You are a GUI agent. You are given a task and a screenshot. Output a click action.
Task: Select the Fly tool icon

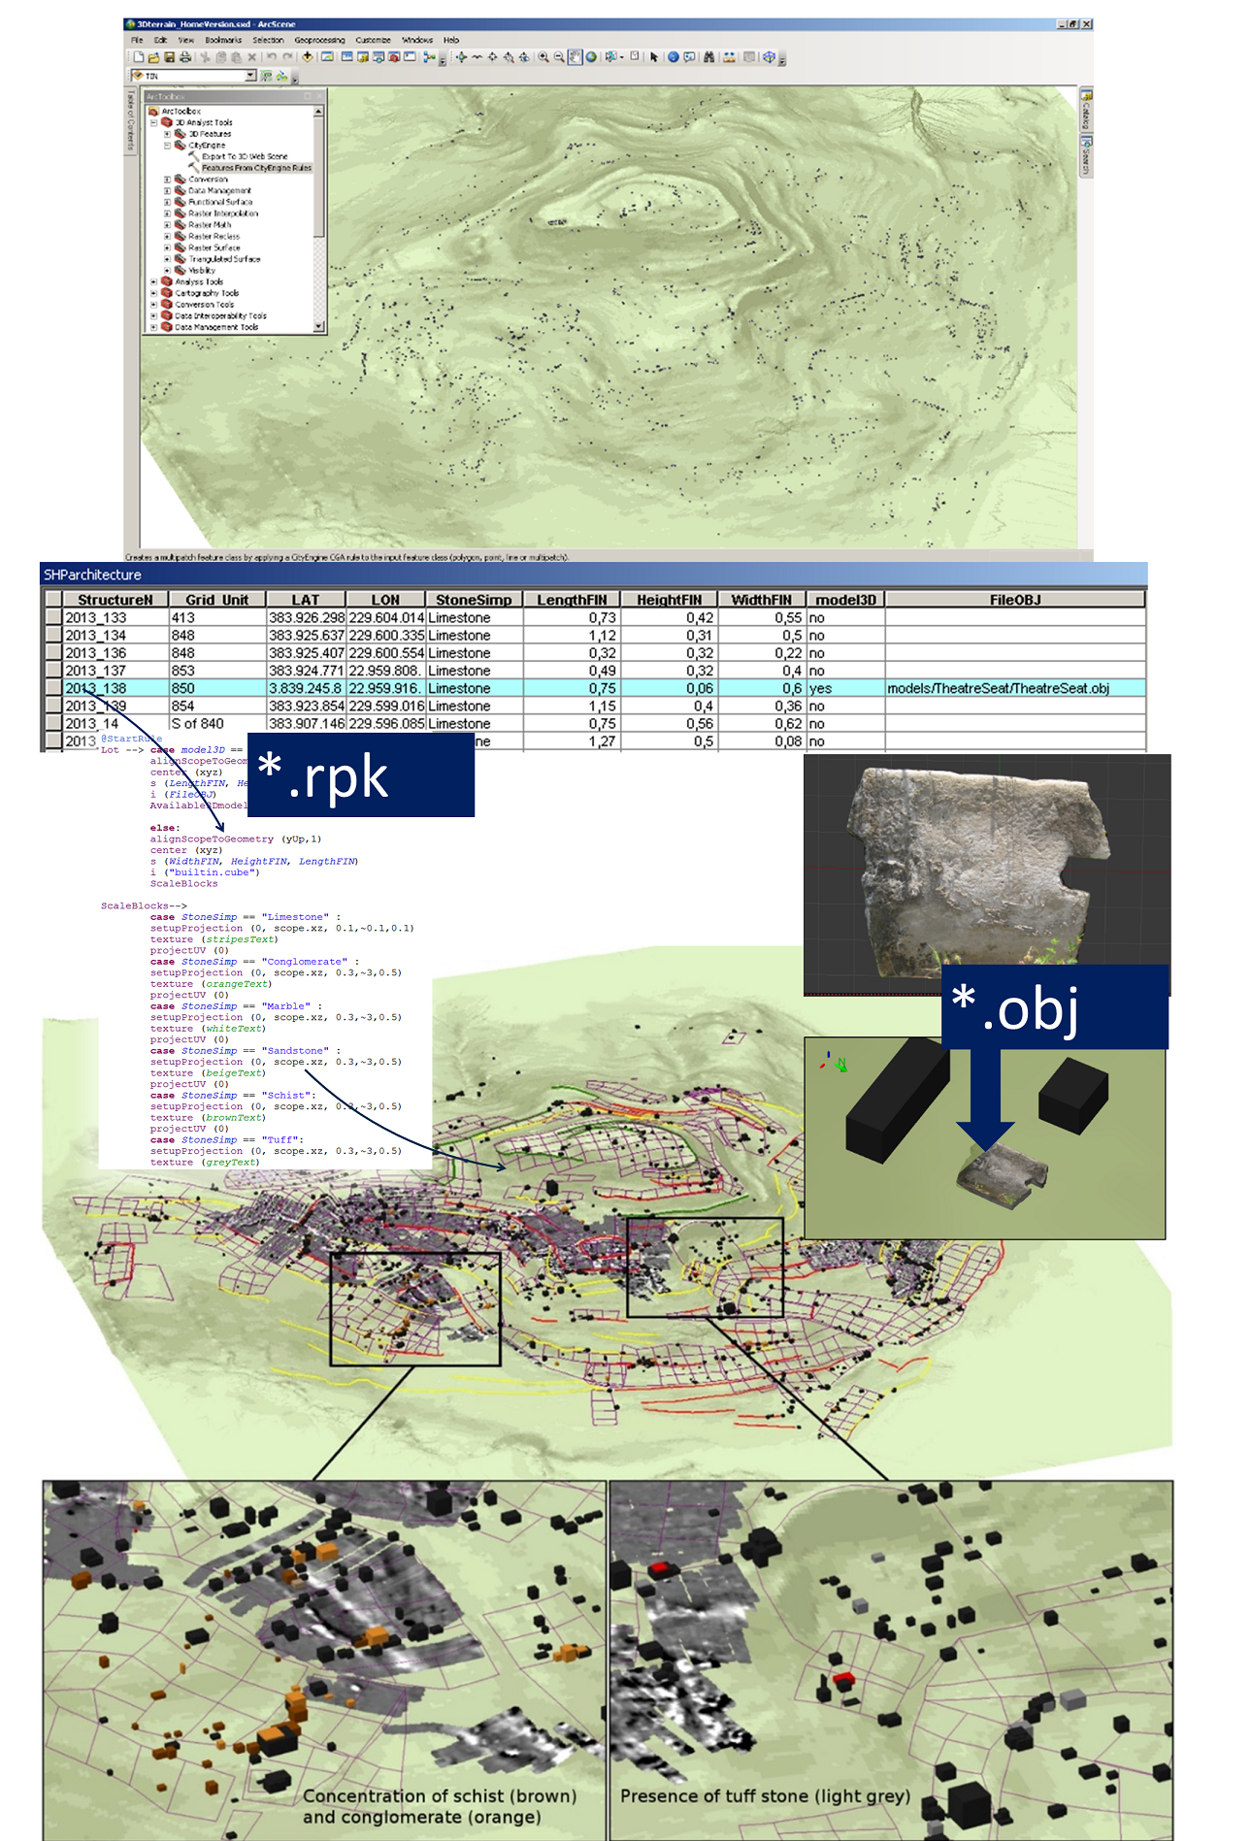[477, 57]
